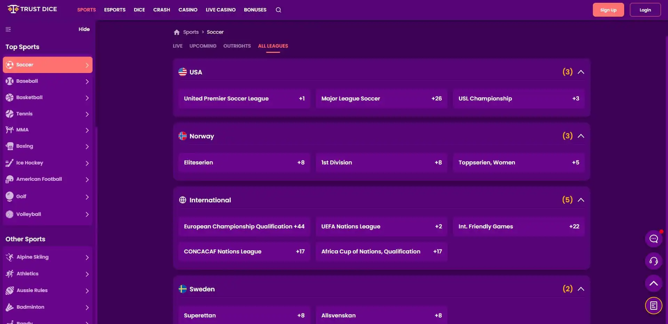Open the ESPORTS menu item
The image size is (668, 324).
tap(114, 10)
